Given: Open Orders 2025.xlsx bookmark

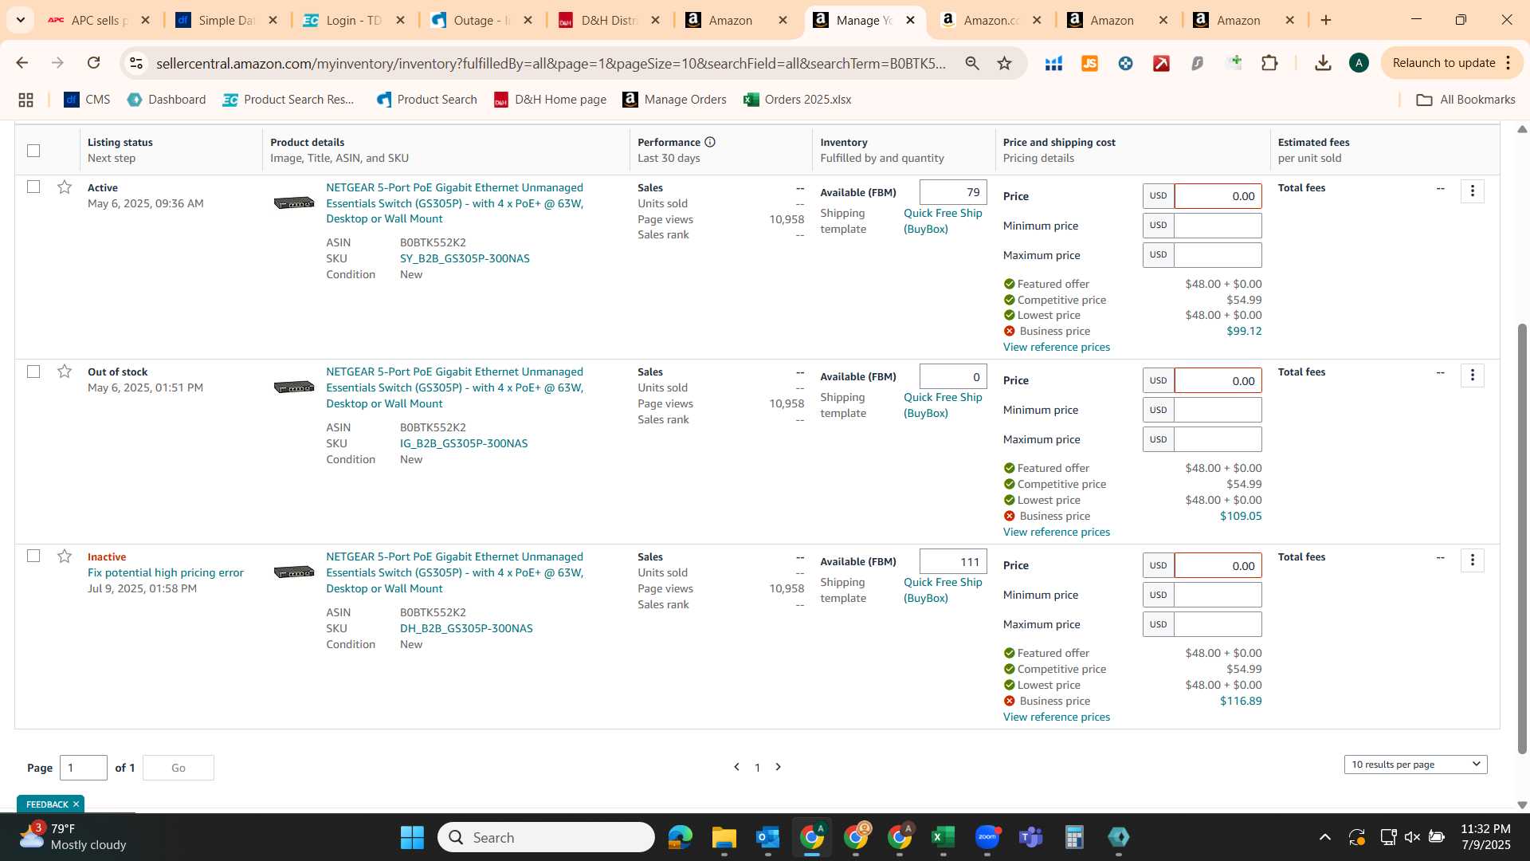Looking at the screenshot, I should tap(798, 100).
